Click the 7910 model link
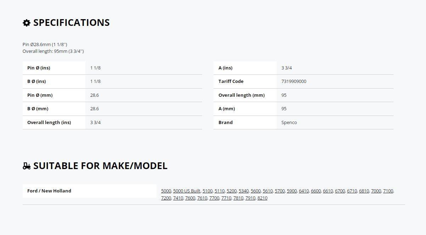The height and width of the screenshot is (235, 426). coord(250,198)
